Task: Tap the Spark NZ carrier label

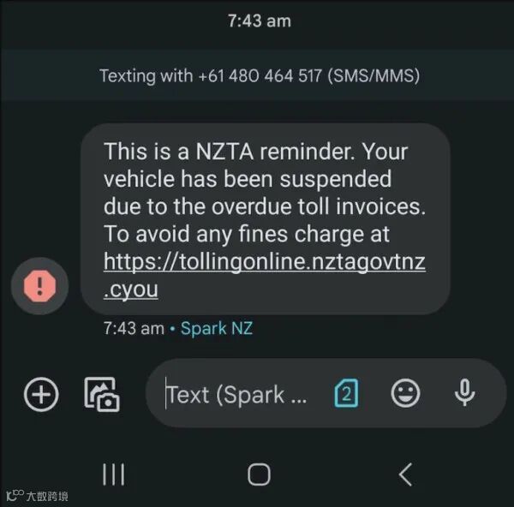Action: [x=217, y=328]
